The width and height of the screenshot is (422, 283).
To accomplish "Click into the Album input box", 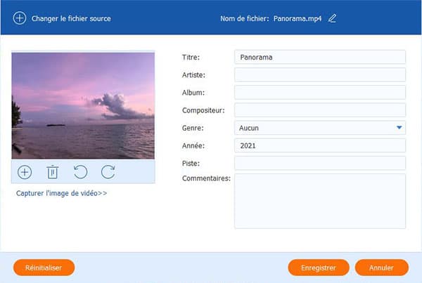I will (x=319, y=92).
